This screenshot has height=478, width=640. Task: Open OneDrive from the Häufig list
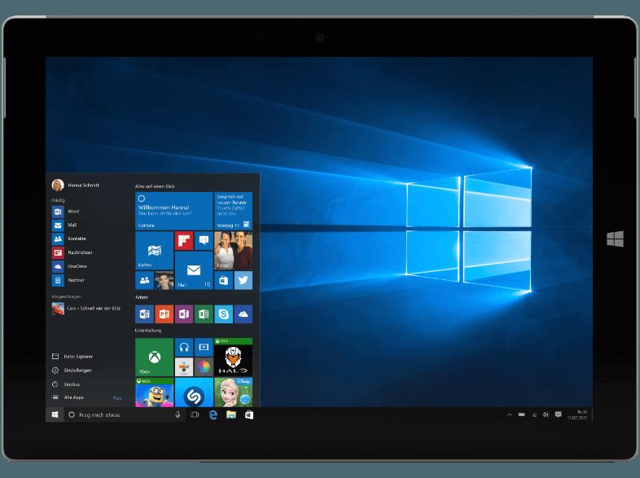69,266
